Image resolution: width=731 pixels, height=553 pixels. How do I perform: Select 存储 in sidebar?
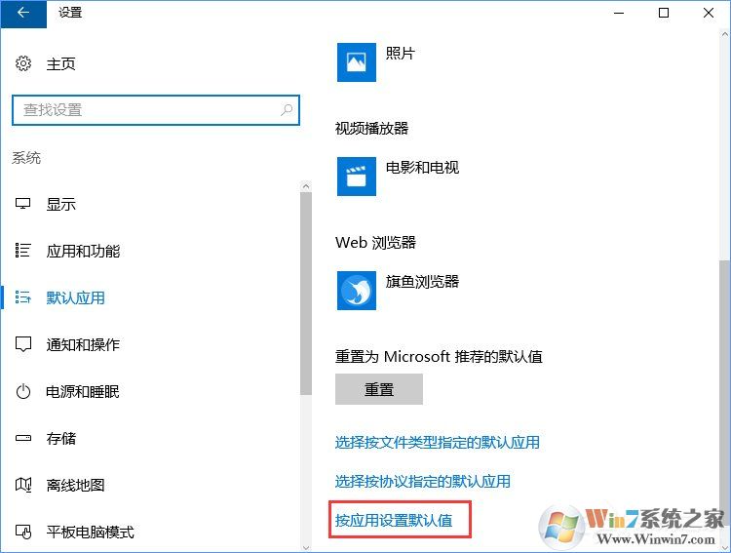(60, 438)
